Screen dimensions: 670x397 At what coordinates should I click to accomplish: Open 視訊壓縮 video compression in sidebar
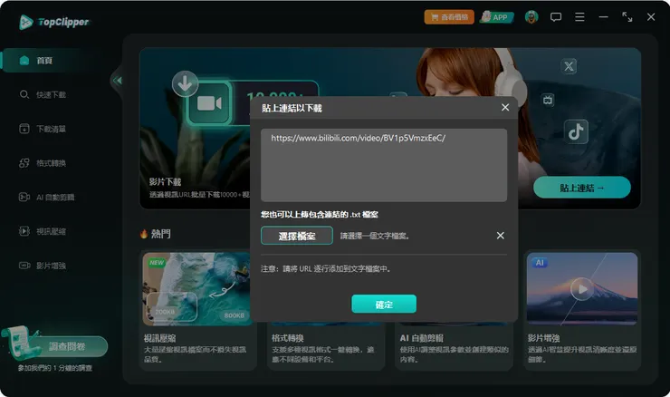pos(43,231)
